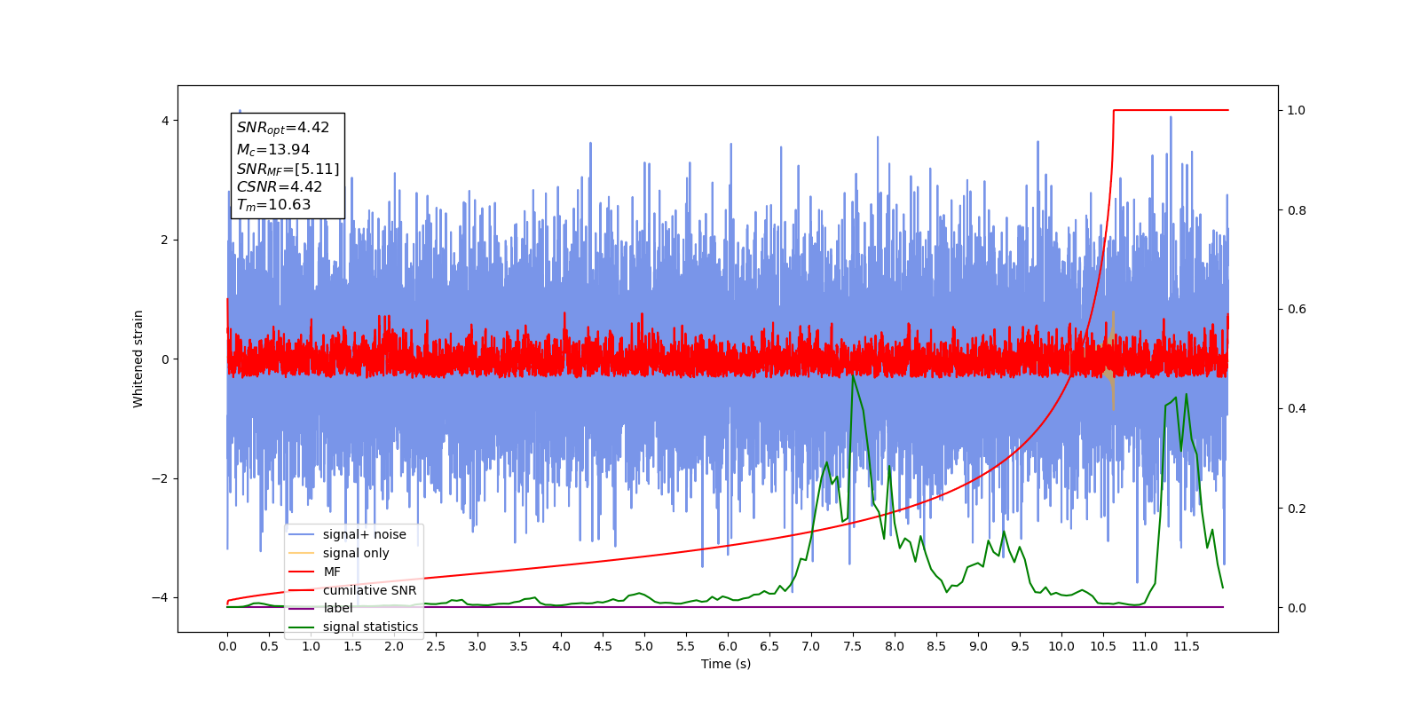Click the left y-axis tick label −4
This screenshot has height=710, width=1420.
pyautogui.click(x=160, y=597)
